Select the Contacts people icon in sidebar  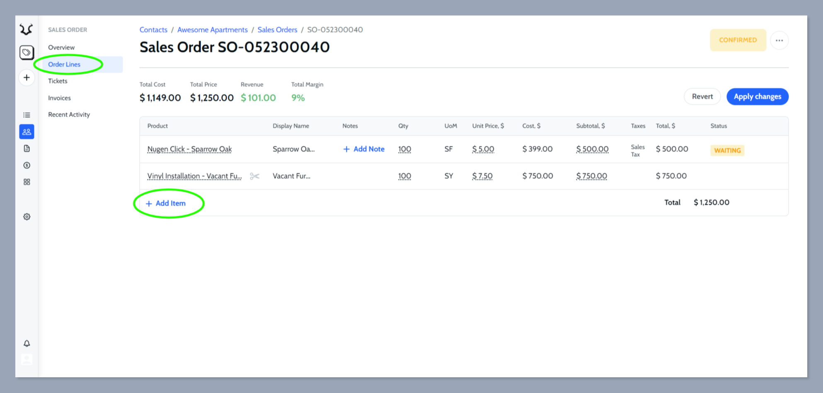[27, 132]
